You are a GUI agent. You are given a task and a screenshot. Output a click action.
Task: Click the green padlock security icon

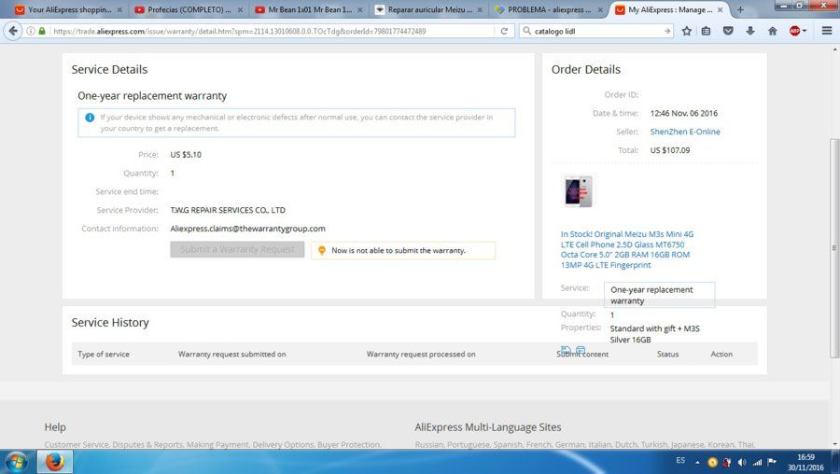pyautogui.click(x=42, y=31)
